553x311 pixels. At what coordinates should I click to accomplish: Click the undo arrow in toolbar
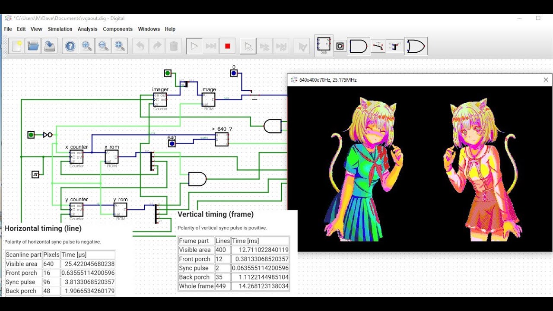click(140, 46)
